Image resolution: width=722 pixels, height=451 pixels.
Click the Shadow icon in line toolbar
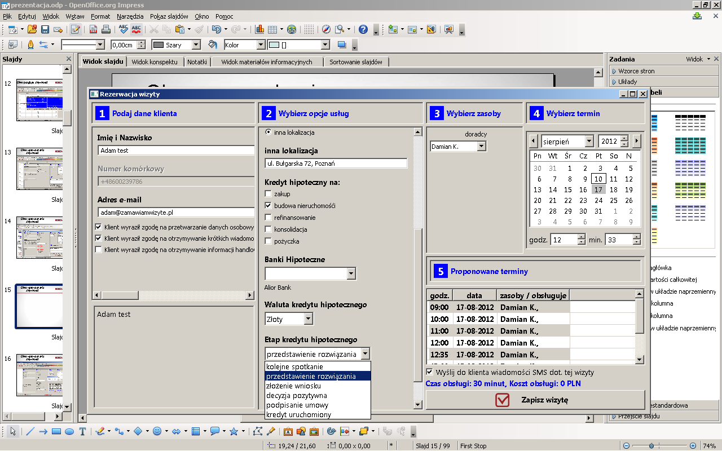click(341, 45)
